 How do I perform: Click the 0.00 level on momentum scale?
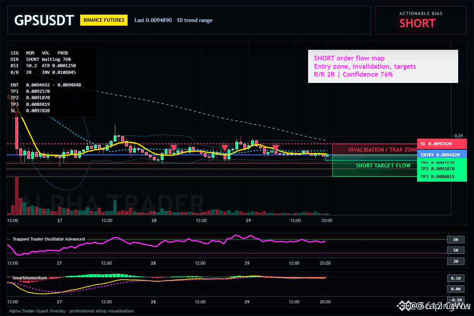[x=455, y=289]
